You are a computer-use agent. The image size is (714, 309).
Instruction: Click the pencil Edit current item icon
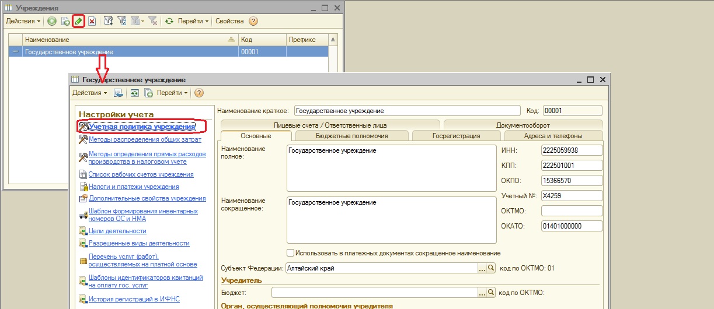tap(79, 21)
